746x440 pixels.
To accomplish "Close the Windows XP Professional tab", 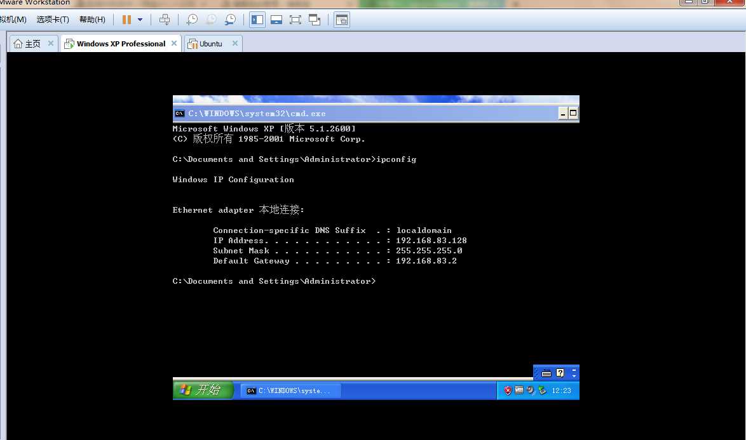I will [174, 43].
